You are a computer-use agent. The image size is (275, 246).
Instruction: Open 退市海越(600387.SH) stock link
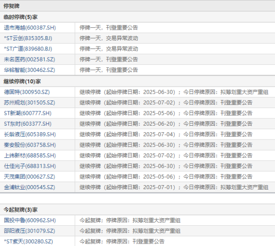pos(30,28)
